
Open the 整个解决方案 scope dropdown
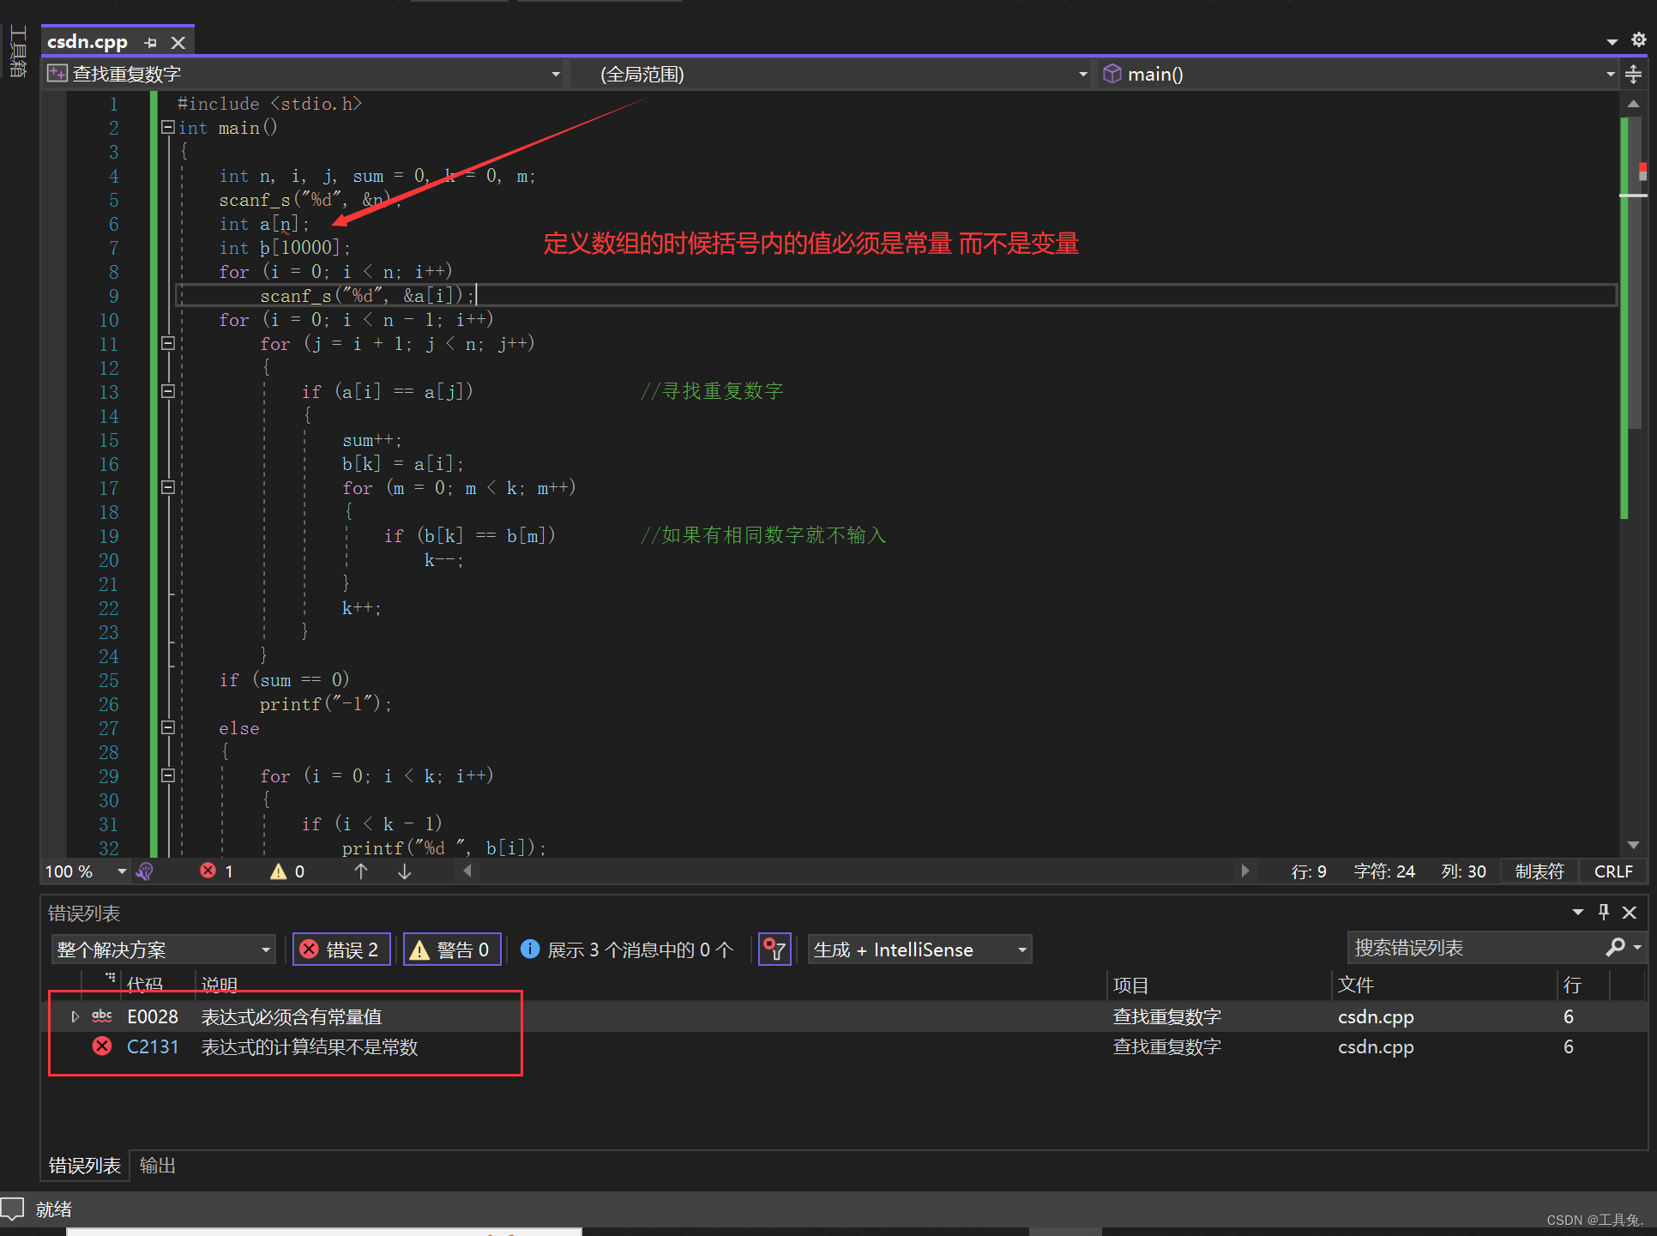tap(163, 950)
